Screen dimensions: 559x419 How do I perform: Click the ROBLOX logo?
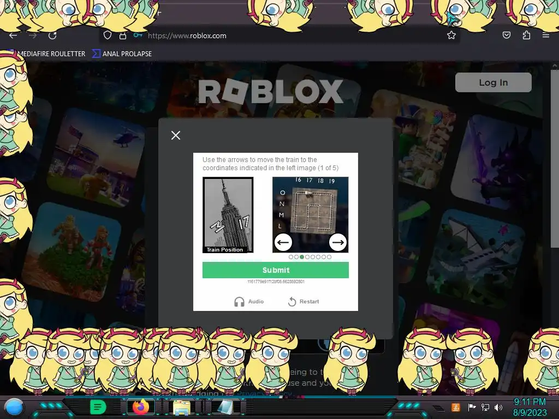pos(271,92)
